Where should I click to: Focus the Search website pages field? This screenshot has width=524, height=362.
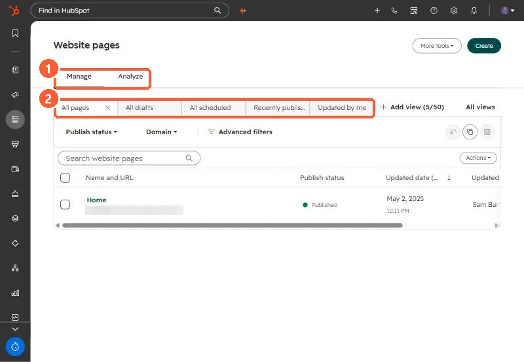coord(129,158)
